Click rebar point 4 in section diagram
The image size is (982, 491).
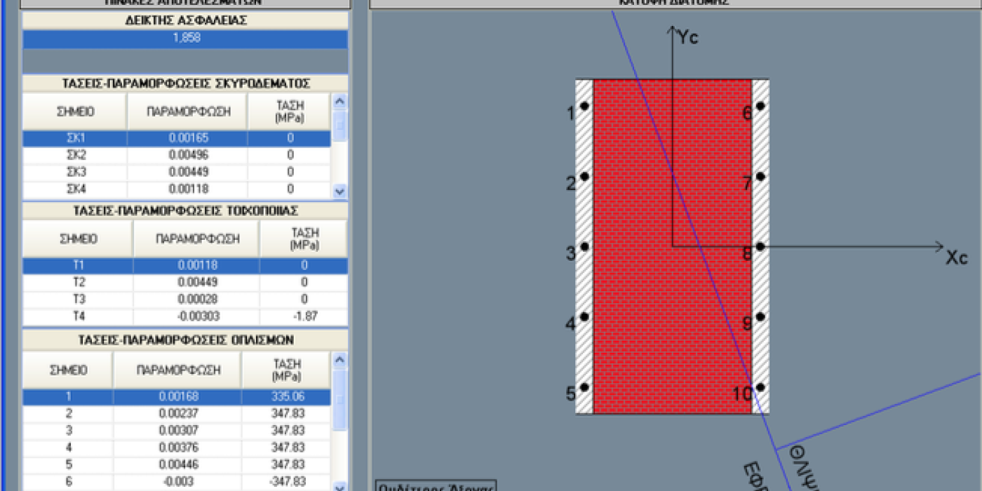(x=584, y=316)
